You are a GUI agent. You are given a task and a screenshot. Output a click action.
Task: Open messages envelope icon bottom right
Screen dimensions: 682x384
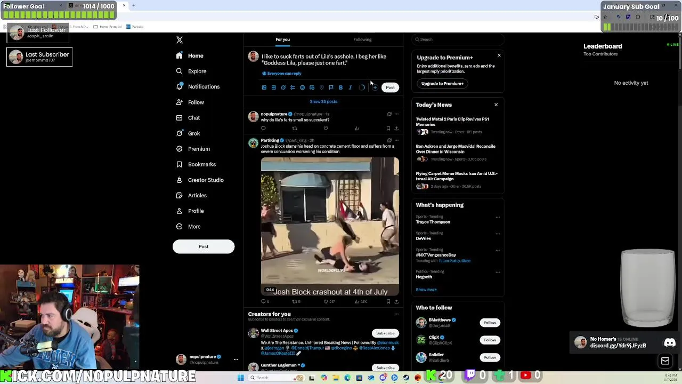click(x=665, y=361)
